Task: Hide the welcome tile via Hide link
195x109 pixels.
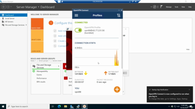Action: pos(188,49)
